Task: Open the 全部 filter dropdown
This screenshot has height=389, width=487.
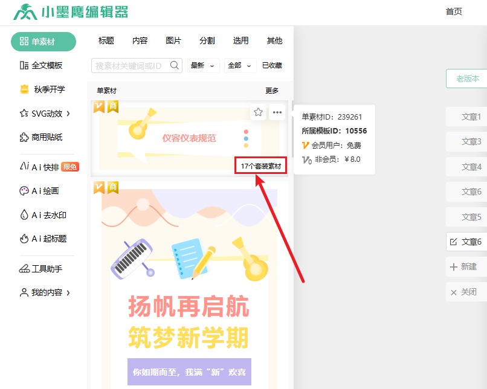Action: pyautogui.click(x=239, y=65)
